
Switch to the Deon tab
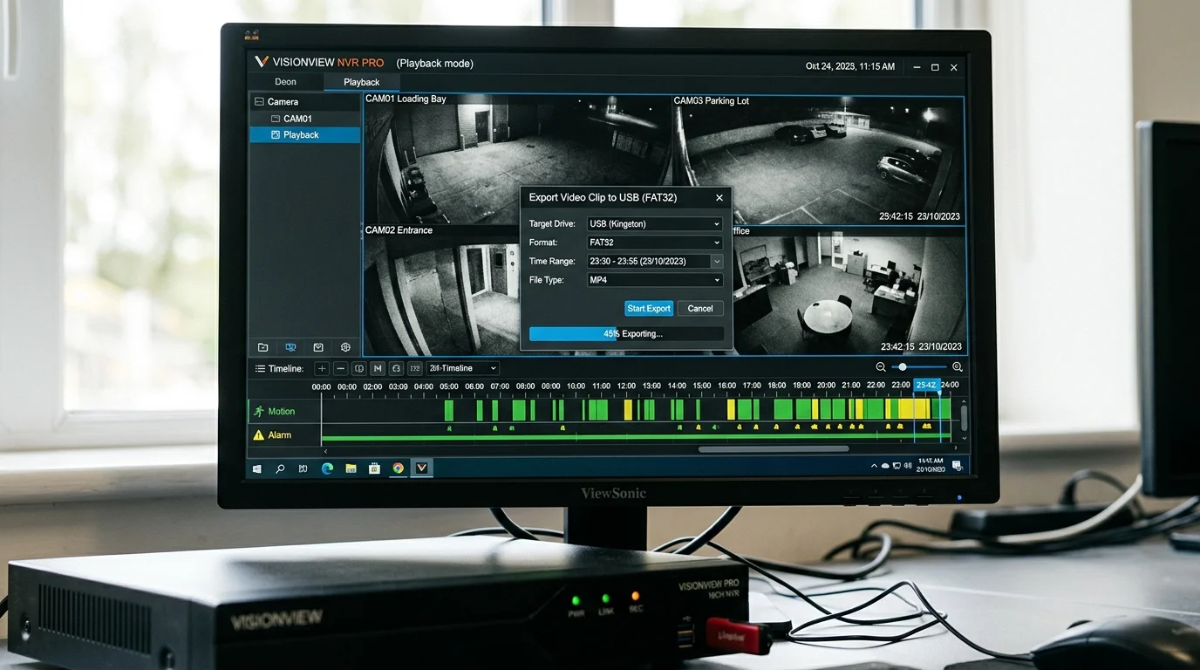click(x=286, y=82)
